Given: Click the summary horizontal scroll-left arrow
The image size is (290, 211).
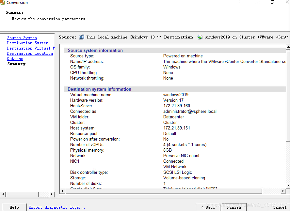Looking at the screenshot, I should 62,191.
